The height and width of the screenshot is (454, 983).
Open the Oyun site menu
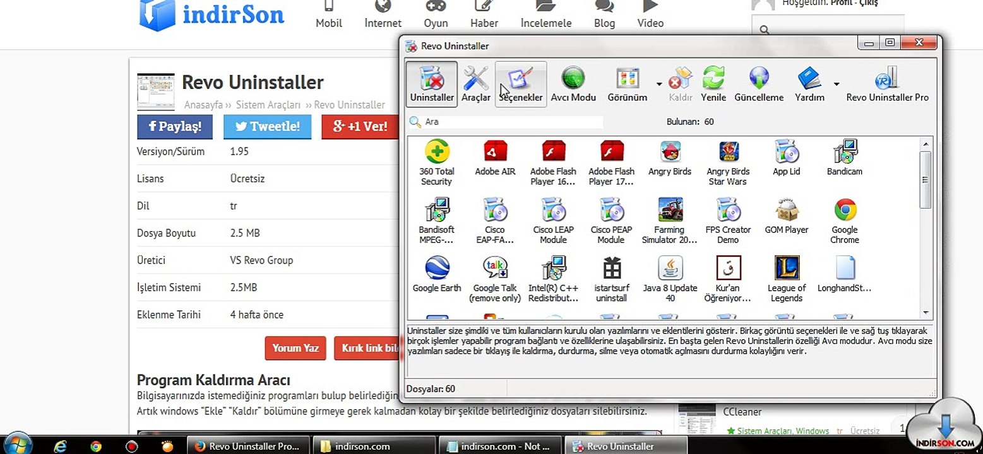pos(436,15)
